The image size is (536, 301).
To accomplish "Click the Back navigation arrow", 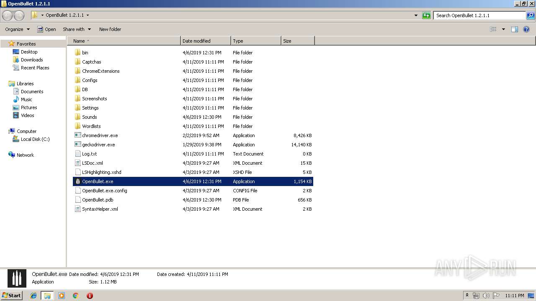I will pos(8,15).
